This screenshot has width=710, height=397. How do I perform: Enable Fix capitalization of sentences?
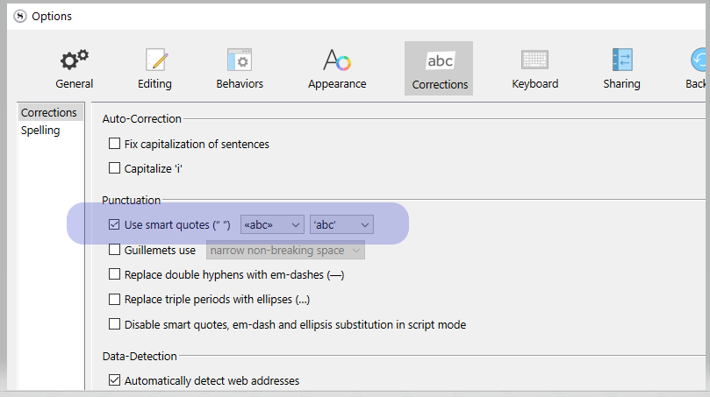[115, 144]
